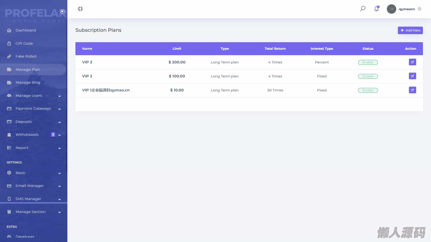Click the Withdrawals notification badge

point(53,134)
